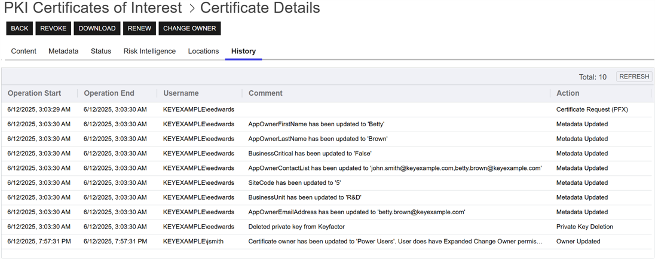Click the Comment column header

[x=265, y=93]
